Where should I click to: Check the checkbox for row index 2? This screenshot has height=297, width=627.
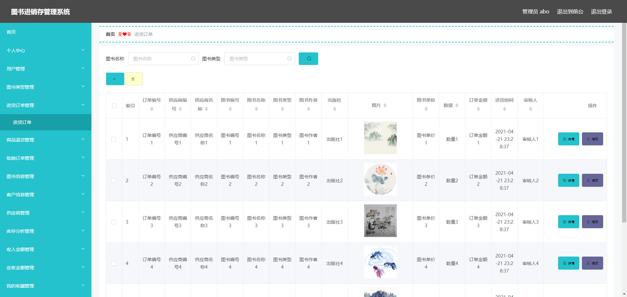point(114,181)
